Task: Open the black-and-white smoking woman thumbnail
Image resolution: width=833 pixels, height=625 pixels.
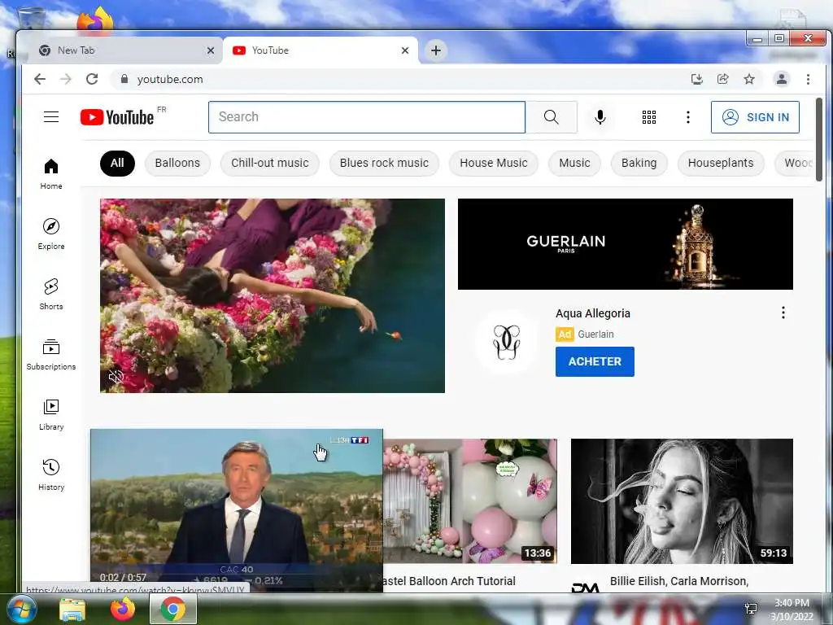Action: click(x=682, y=500)
